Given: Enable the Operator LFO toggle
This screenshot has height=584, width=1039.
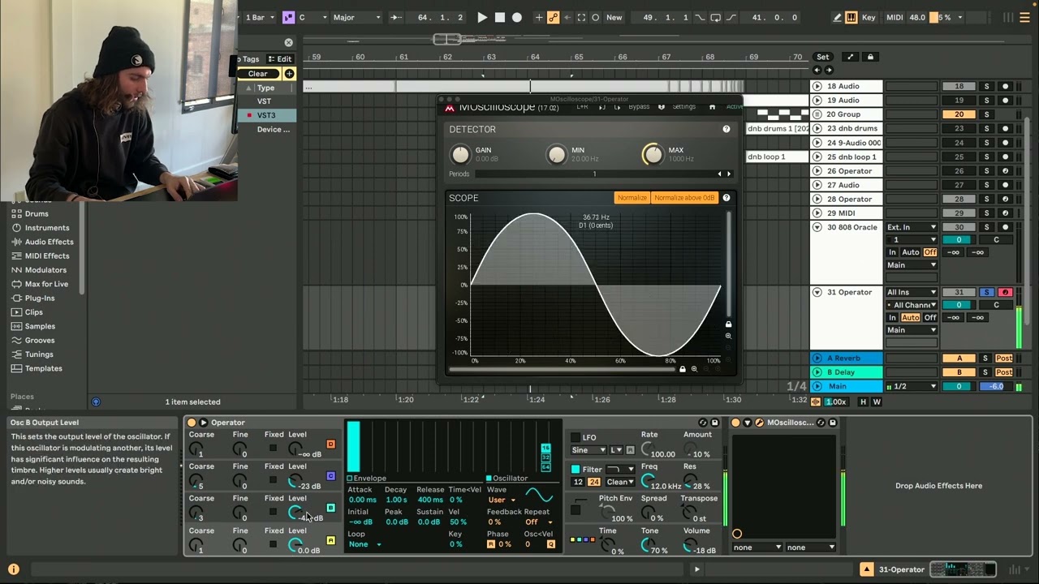Looking at the screenshot, I should [x=576, y=438].
